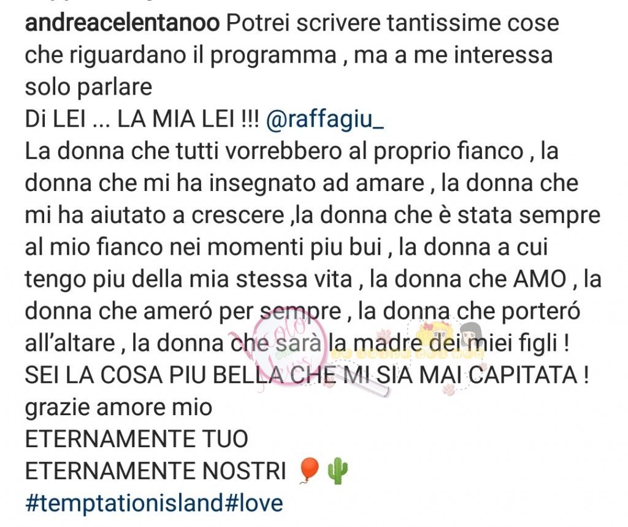Click the blonde cartoon girl with red bow

pyautogui.click(x=435, y=335)
